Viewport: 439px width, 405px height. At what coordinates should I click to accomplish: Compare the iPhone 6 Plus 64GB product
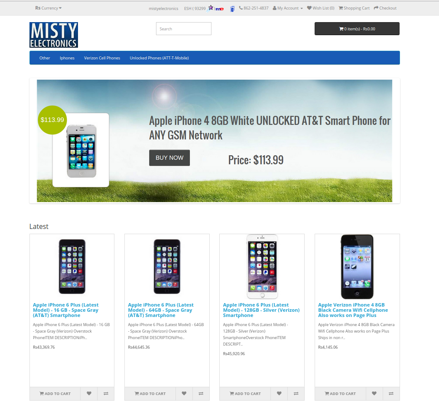pos(201,394)
